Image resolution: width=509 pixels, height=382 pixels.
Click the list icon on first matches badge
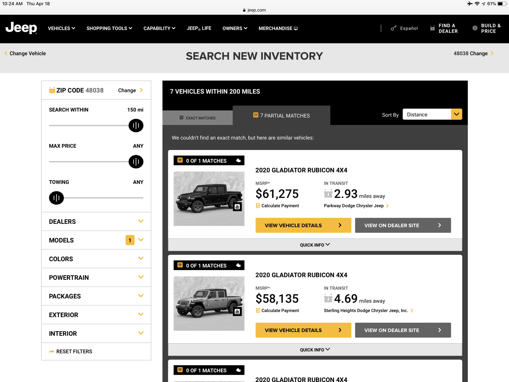tap(180, 160)
